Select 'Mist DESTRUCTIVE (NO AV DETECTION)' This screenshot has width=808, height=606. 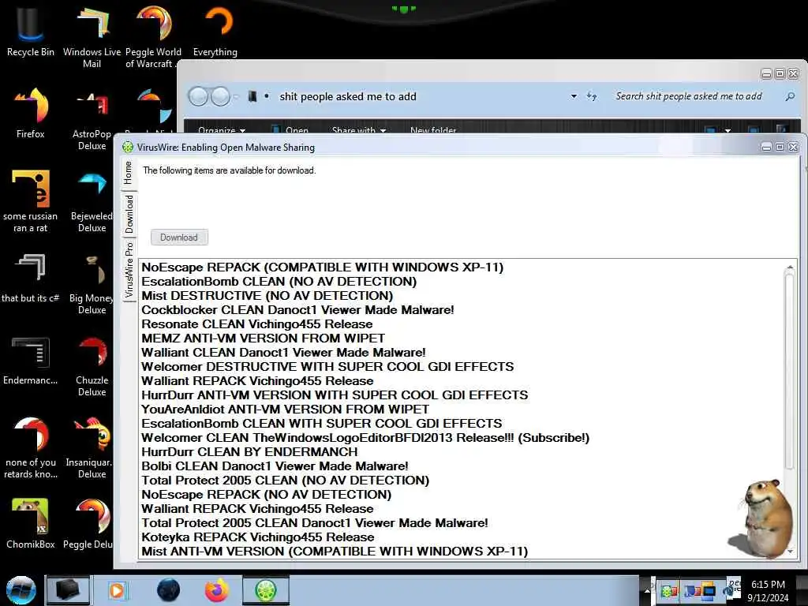point(267,295)
